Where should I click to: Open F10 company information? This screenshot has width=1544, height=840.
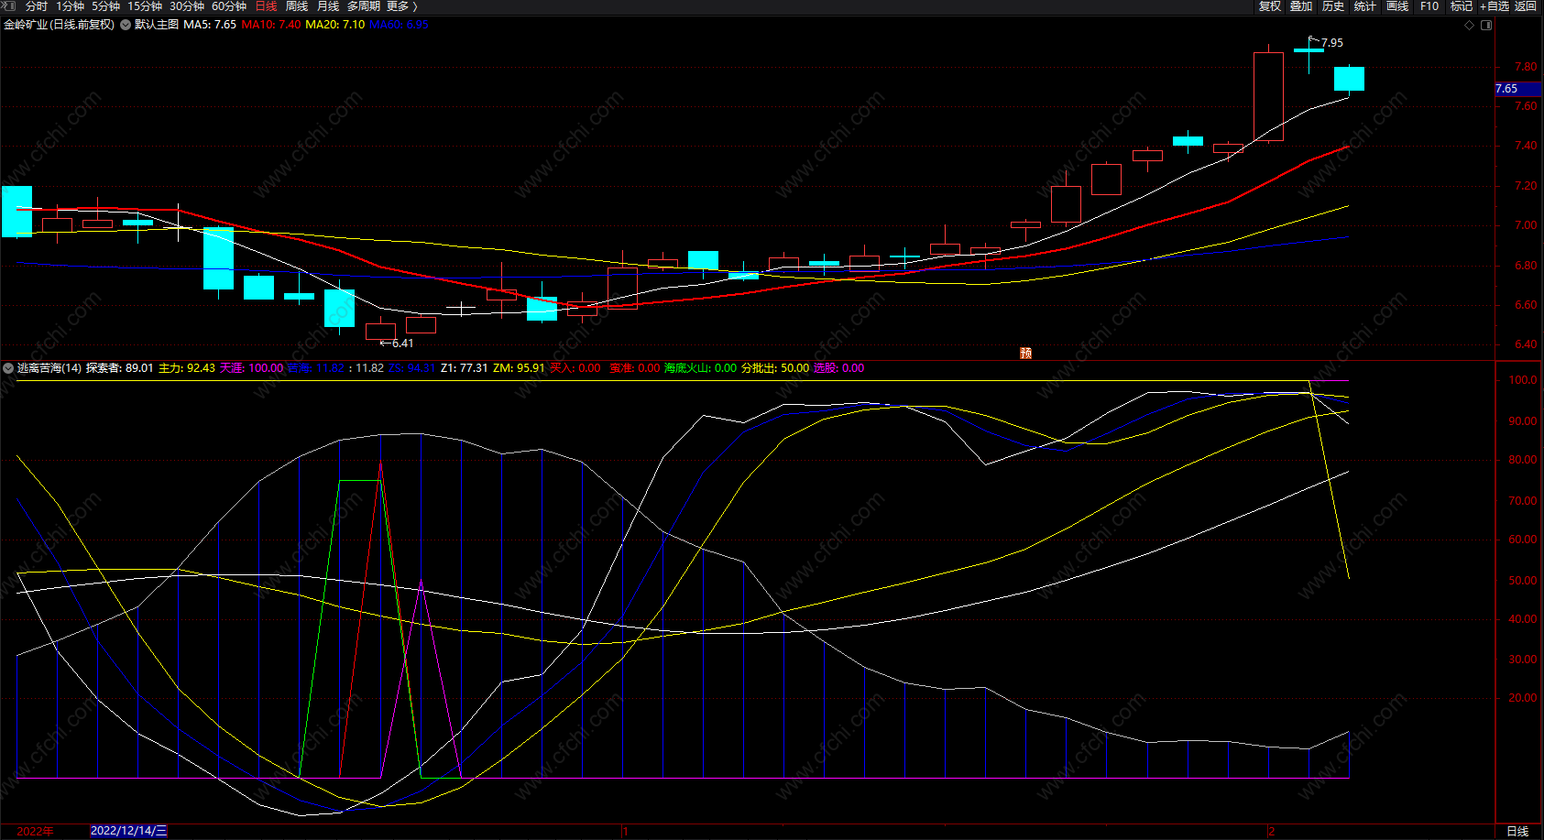coord(1429,6)
